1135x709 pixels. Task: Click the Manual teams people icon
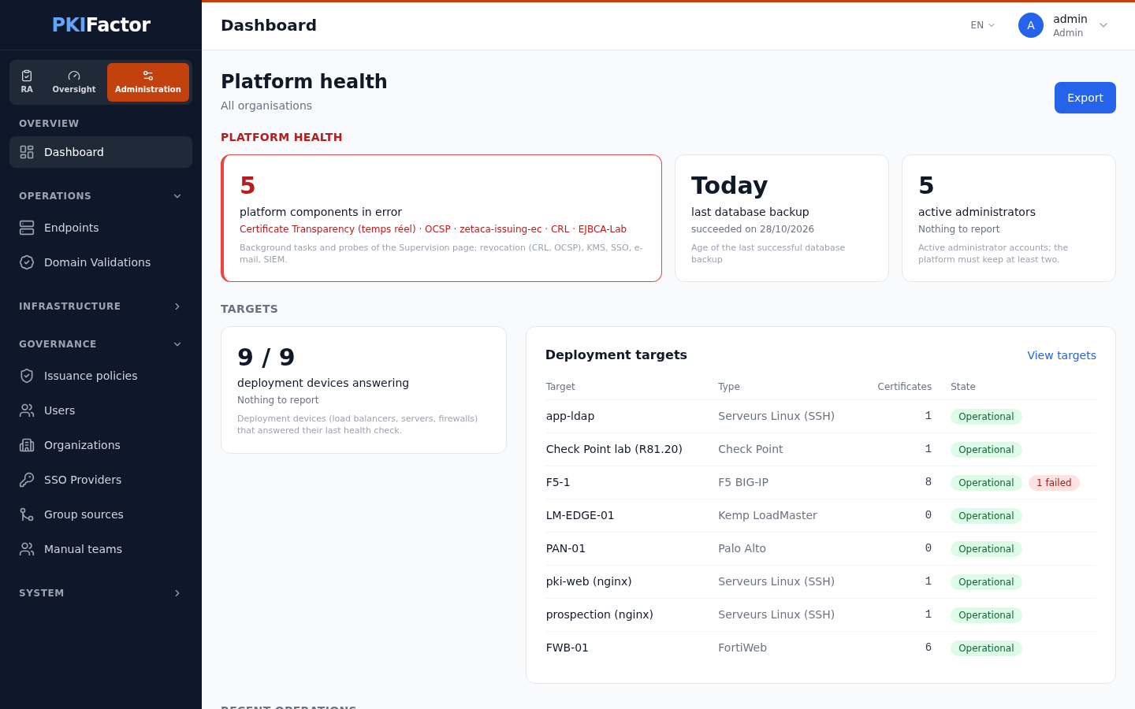pyautogui.click(x=27, y=549)
